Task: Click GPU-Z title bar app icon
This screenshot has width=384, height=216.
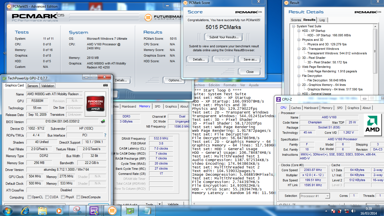Action: [4, 78]
